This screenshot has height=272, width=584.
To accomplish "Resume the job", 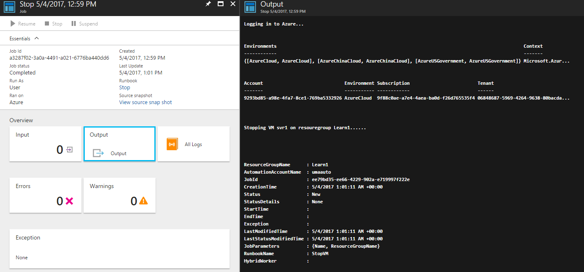I will click(23, 24).
